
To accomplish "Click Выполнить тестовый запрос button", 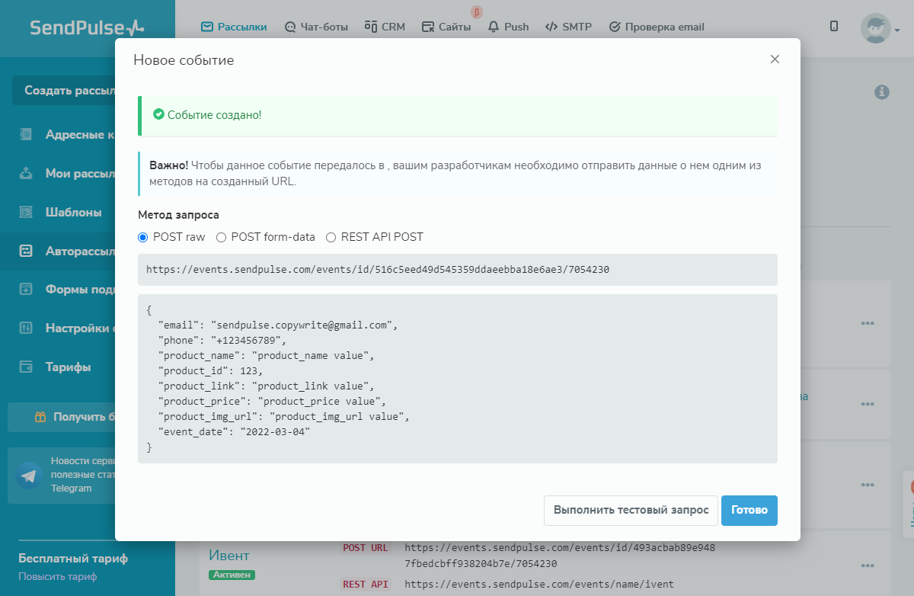I will click(631, 510).
